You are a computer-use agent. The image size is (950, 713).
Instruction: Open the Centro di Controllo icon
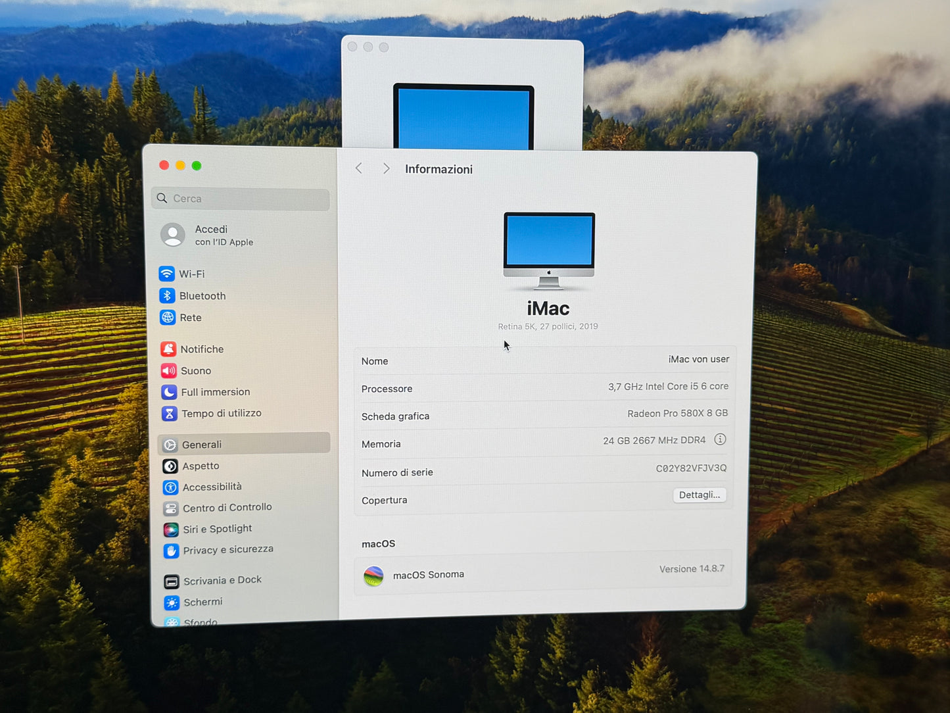tap(171, 508)
